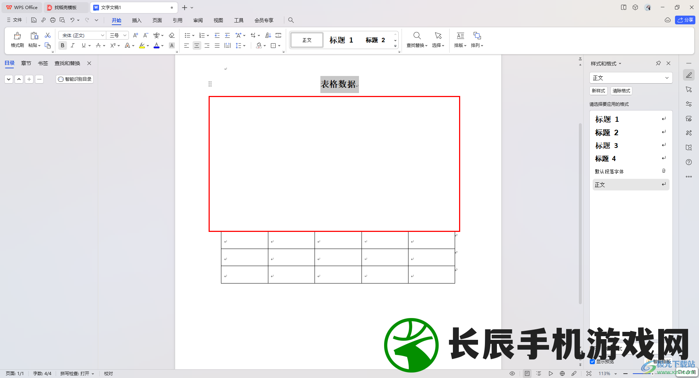Switch to the 审阅 ribbon tab

(x=198, y=20)
